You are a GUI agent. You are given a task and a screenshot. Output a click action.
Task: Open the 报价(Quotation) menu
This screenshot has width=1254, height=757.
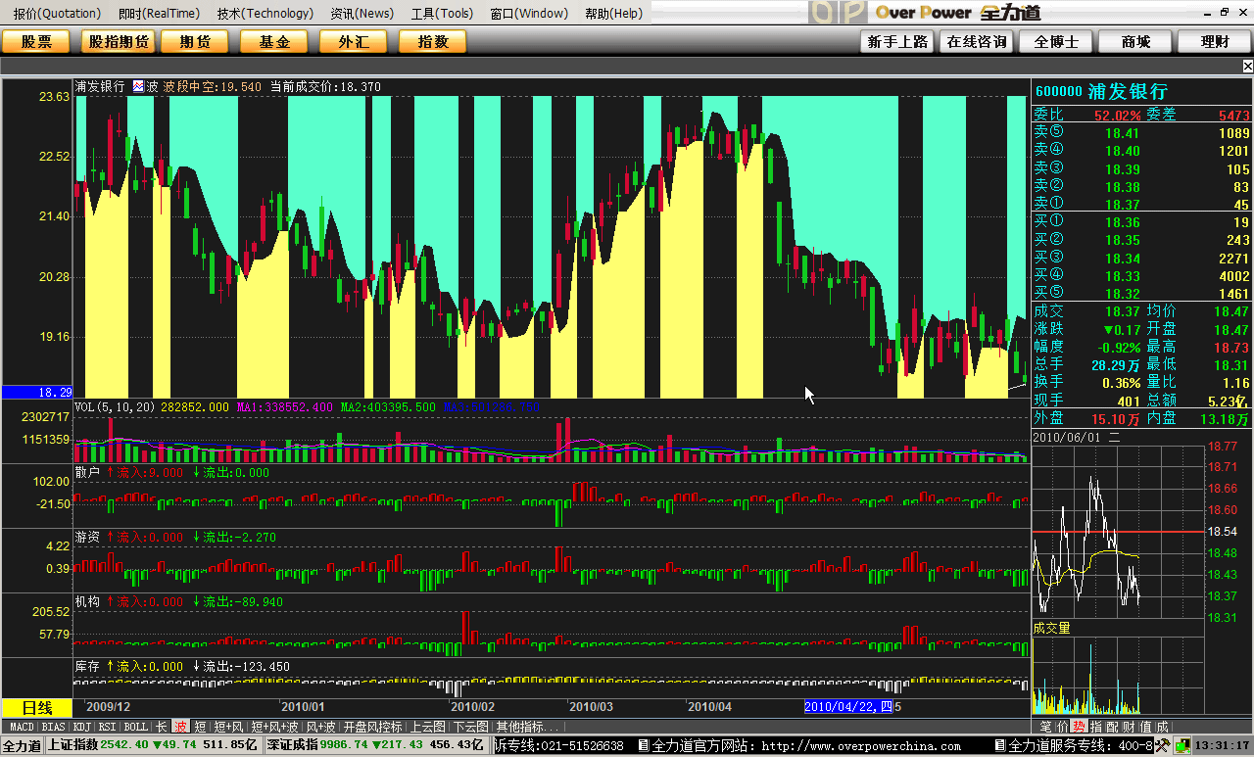(57, 13)
